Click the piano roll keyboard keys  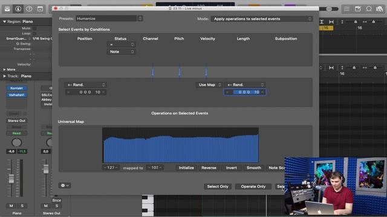(148, 206)
